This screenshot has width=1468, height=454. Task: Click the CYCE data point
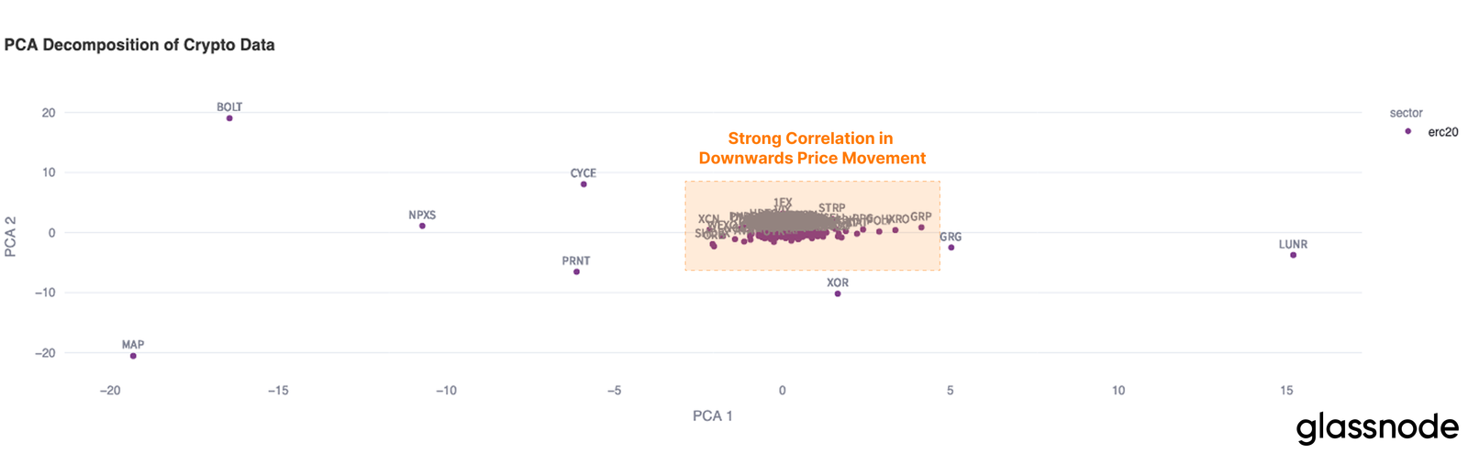[584, 184]
